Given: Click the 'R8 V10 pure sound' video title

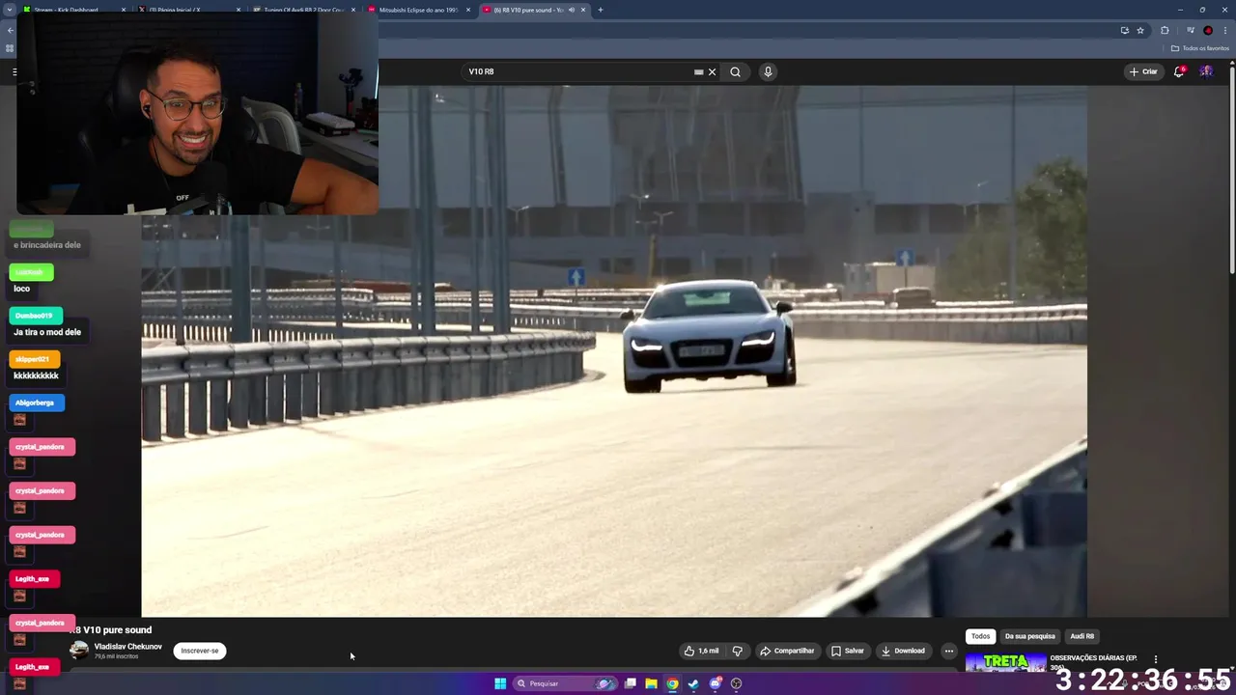Looking at the screenshot, I should [x=110, y=630].
